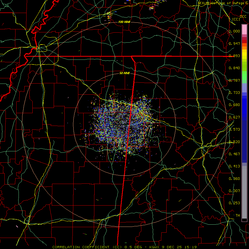Click the TH threshold label on legend
Viewport: 249px width, 249px height.
238,216
